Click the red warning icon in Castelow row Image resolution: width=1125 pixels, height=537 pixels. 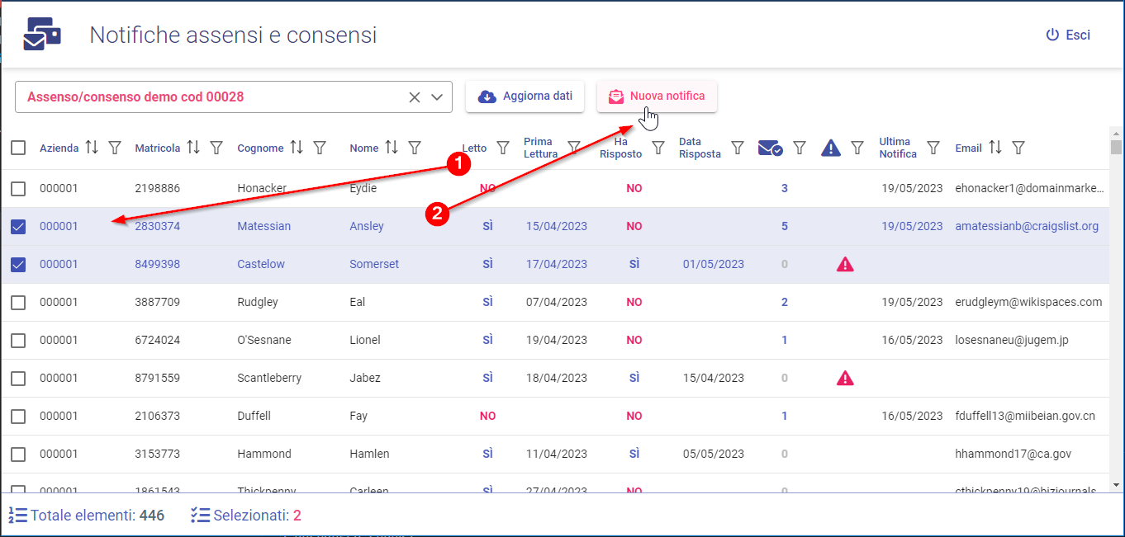(845, 264)
